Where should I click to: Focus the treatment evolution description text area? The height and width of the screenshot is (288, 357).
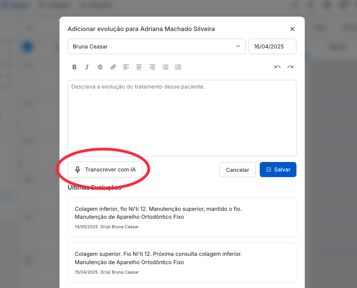click(x=182, y=118)
